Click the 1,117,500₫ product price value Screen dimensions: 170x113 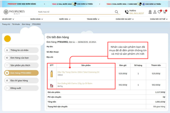coord(160,92)
